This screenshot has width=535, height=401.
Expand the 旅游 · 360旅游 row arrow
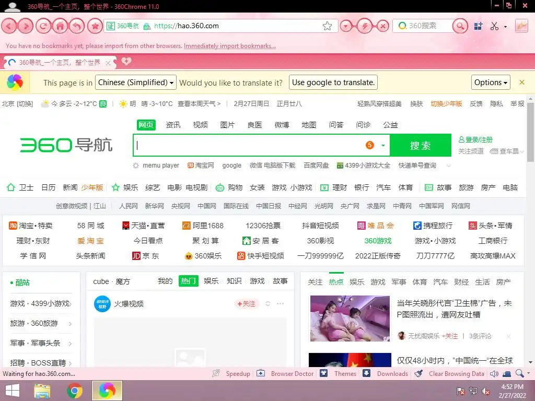70,324
